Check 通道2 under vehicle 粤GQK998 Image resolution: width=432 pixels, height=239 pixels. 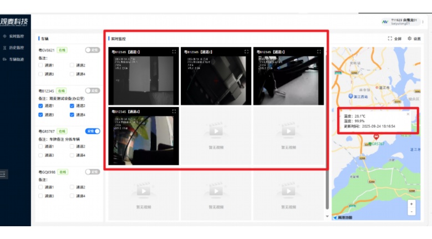(x=72, y=187)
